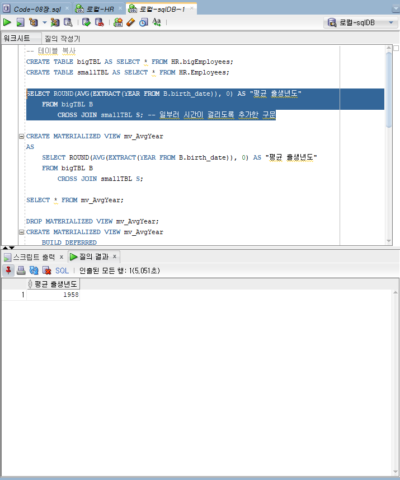Click the Explain Plan icon
This screenshot has height=480, width=400.
(x=34, y=22)
